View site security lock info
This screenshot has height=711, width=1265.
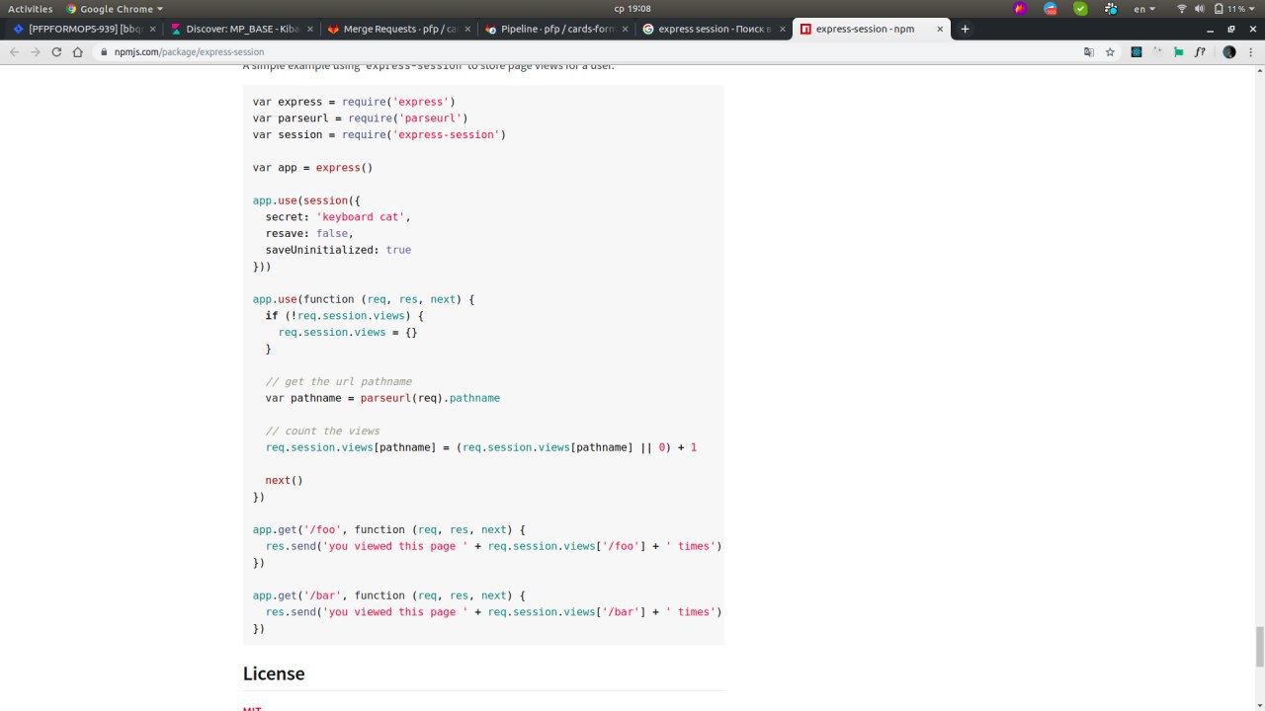click(x=105, y=51)
